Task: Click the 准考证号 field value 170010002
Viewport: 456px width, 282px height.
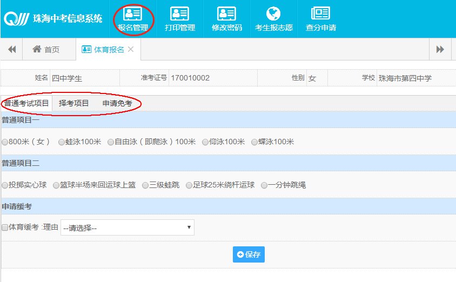Action: tap(190, 78)
